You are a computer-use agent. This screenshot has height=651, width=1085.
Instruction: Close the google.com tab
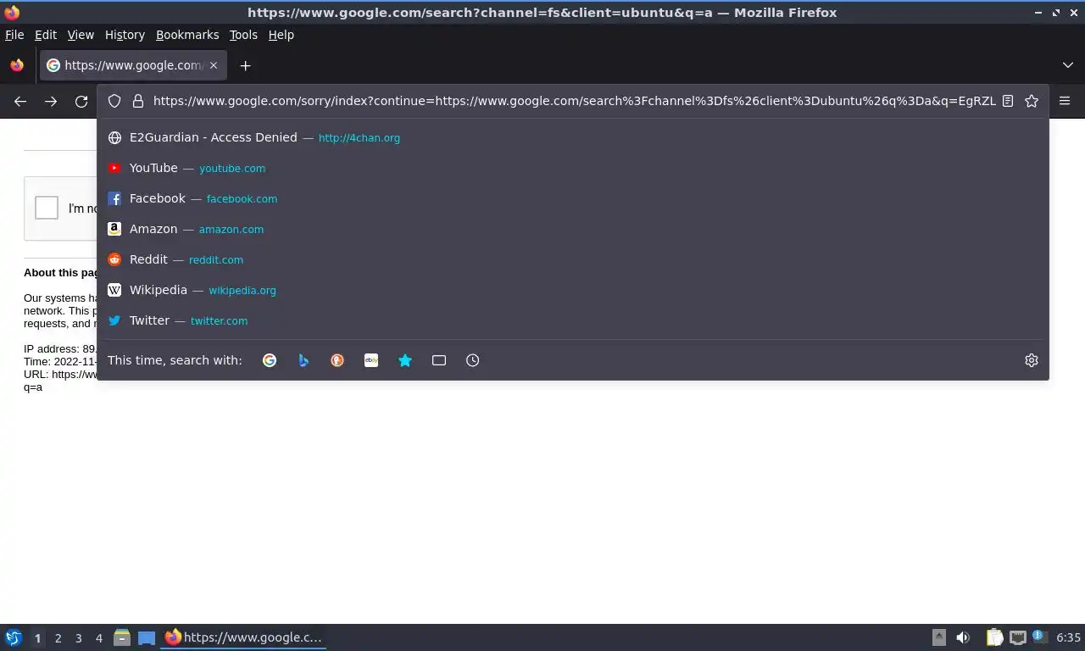(214, 65)
